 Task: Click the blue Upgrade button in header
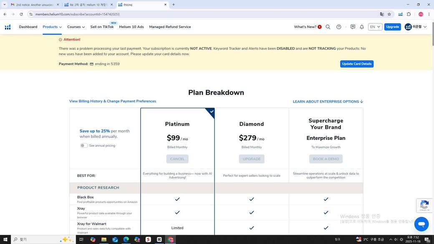pyautogui.click(x=393, y=27)
